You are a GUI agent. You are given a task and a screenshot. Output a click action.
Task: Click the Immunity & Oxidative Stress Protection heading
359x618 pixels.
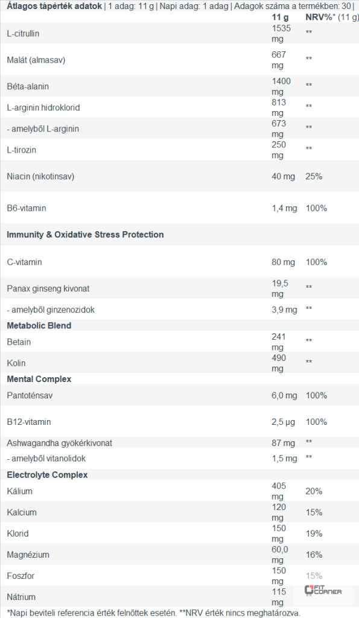pos(85,235)
